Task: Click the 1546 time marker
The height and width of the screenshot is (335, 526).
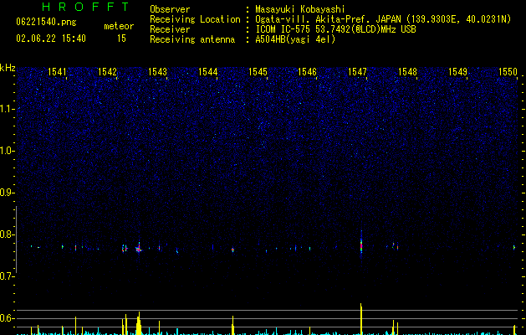Action: (x=307, y=72)
